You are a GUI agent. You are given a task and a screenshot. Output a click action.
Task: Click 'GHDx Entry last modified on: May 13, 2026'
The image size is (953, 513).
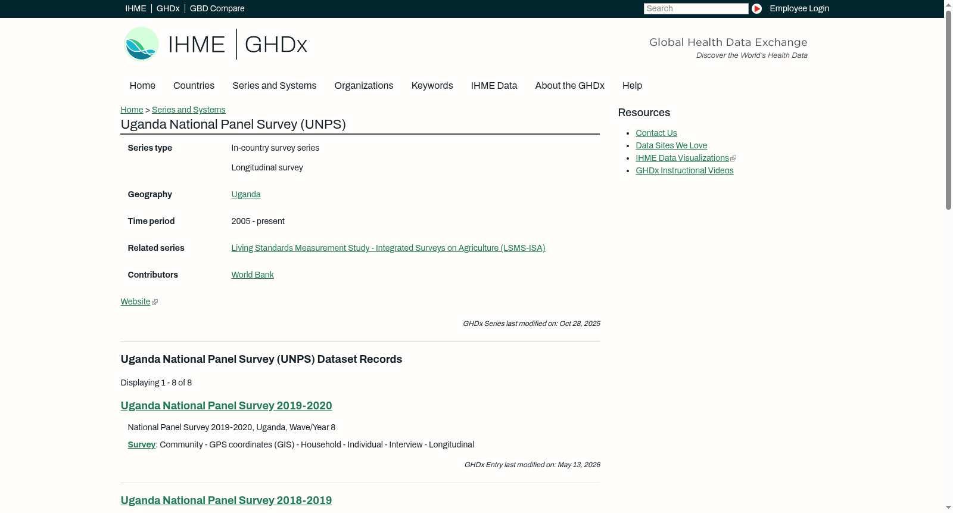[x=532, y=465]
